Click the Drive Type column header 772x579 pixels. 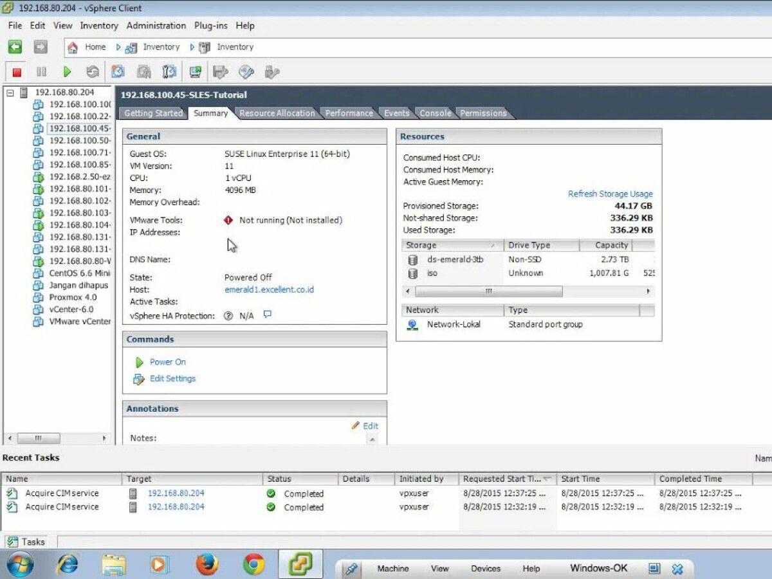pyautogui.click(x=541, y=246)
